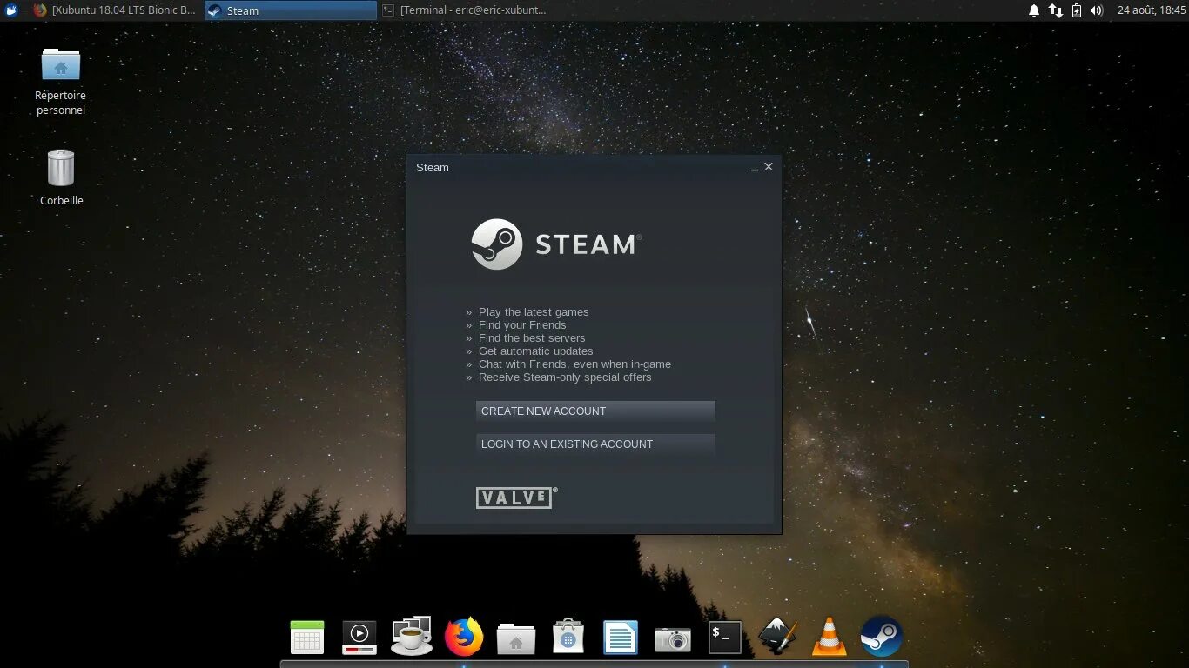
Task: Launch the text document editor dock icon
Action: pyautogui.click(x=621, y=638)
